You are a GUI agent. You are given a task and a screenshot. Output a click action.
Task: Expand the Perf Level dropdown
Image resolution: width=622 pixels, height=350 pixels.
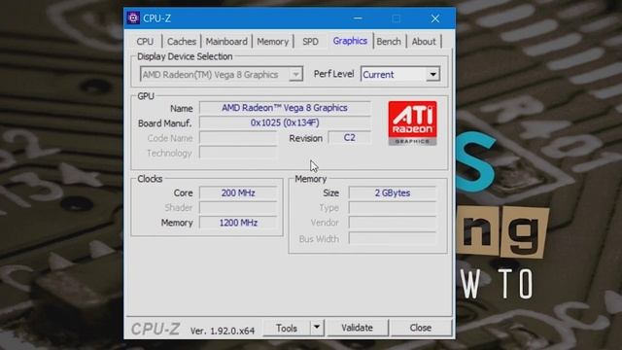[432, 74]
